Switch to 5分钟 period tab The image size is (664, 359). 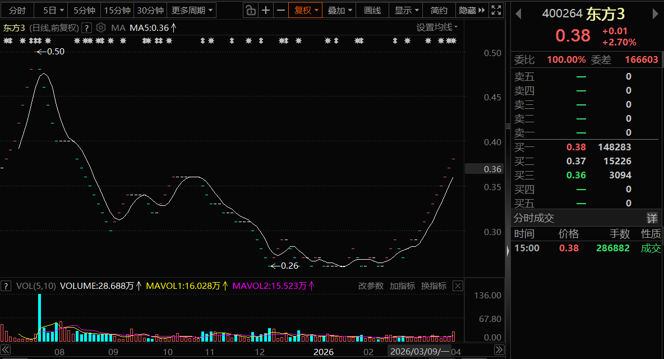click(84, 10)
